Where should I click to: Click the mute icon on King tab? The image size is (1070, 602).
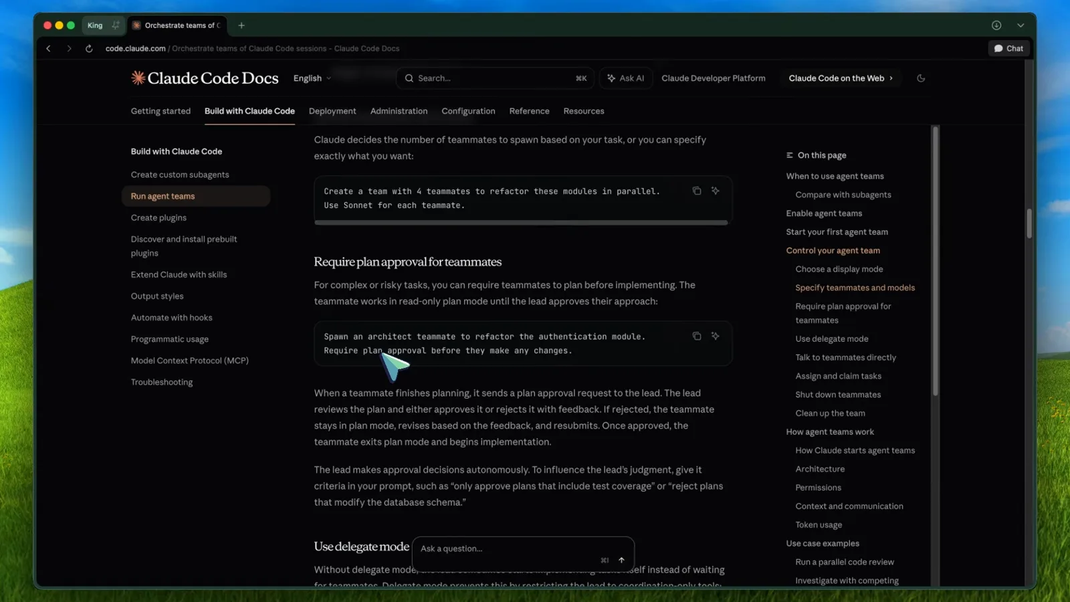pyautogui.click(x=116, y=25)
